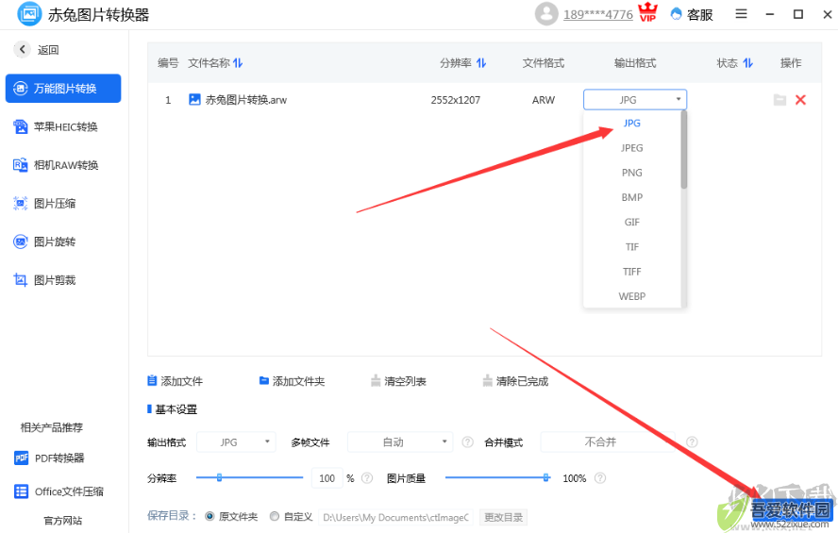
Task: Go to 图片压缩
Action: click(44, 204)
